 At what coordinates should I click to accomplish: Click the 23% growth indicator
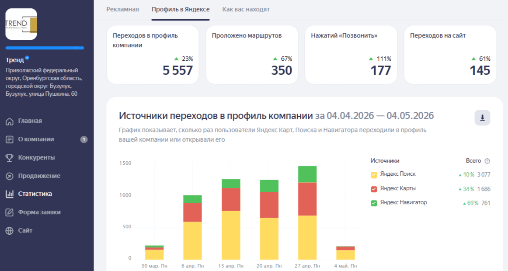(183, 59)
